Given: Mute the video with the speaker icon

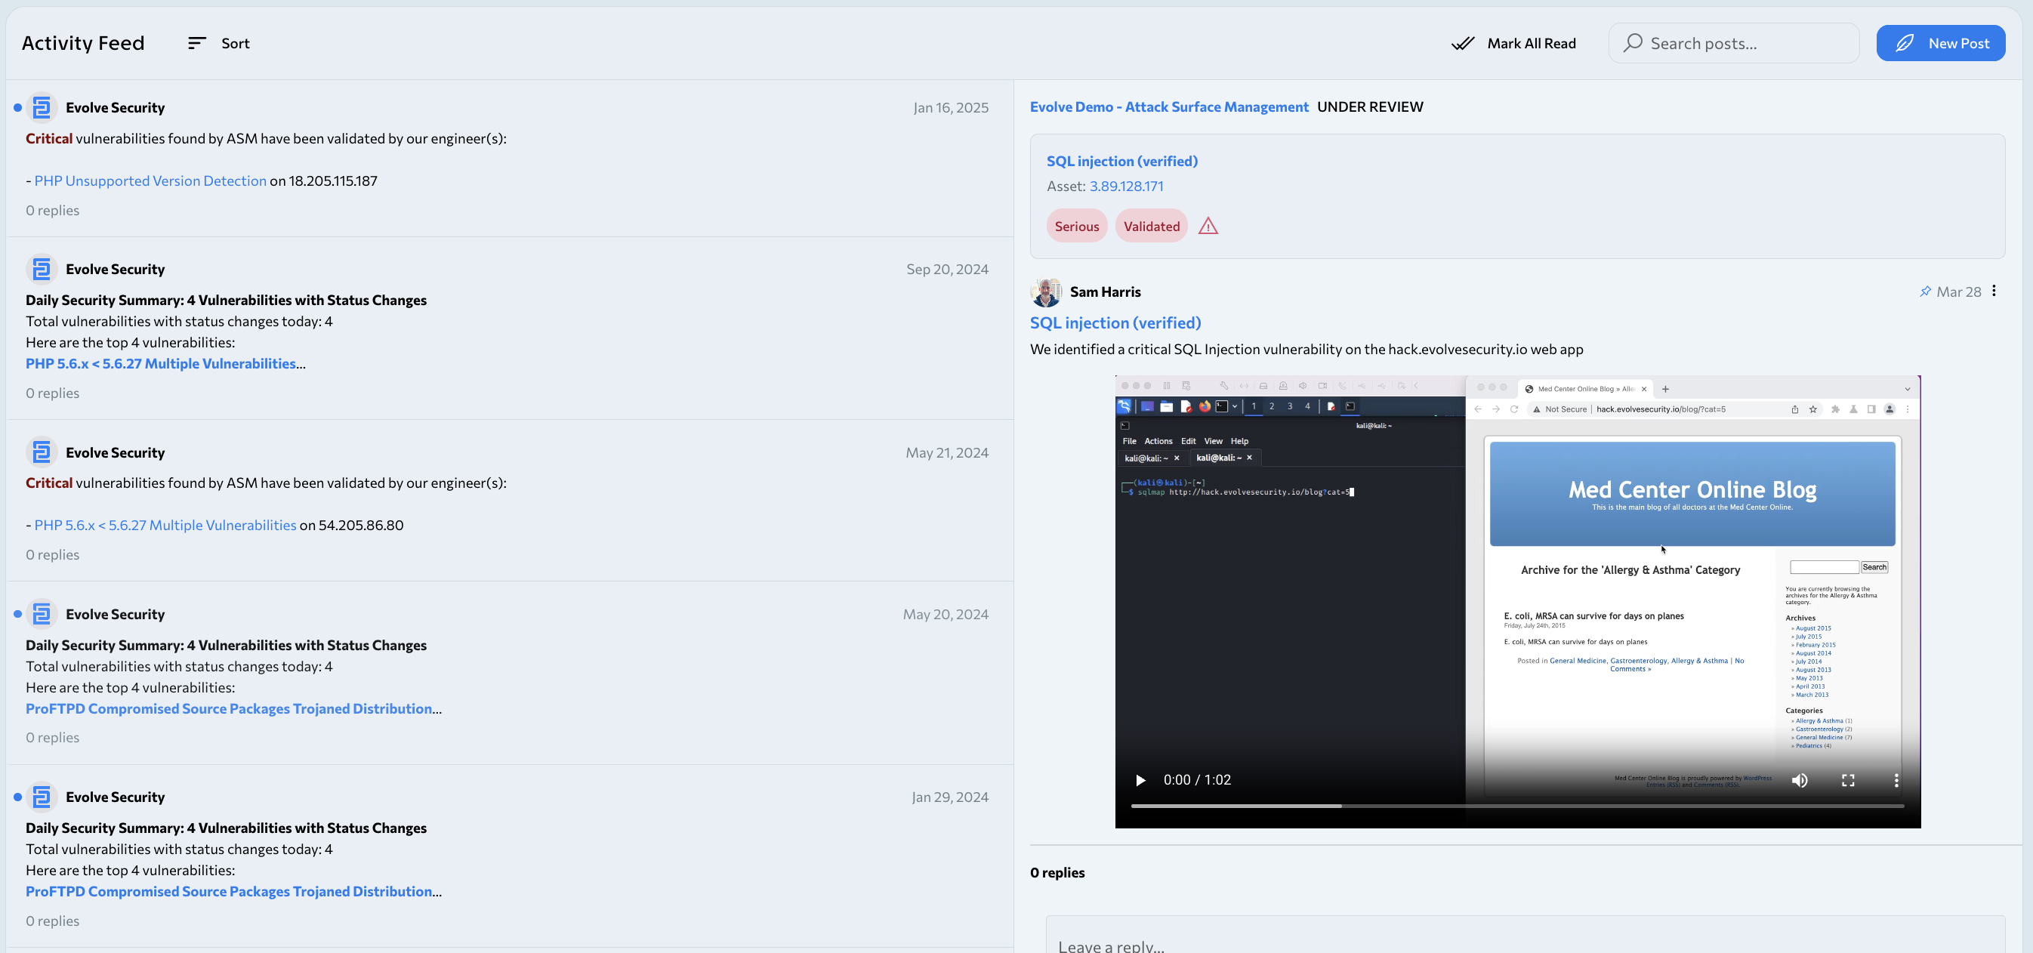Looking at the screenshot, I should 1800,780.
